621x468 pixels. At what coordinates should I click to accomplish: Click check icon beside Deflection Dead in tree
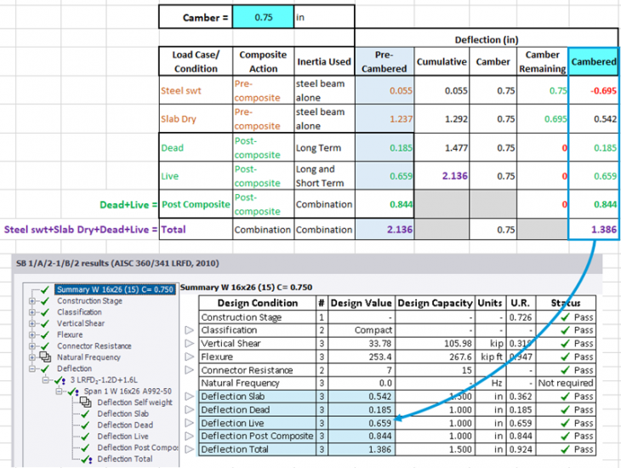tap(85, 425)
